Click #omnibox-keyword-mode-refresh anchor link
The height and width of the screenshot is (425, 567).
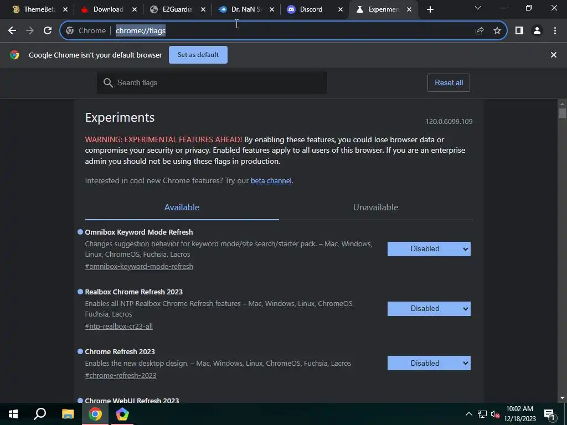139,266
